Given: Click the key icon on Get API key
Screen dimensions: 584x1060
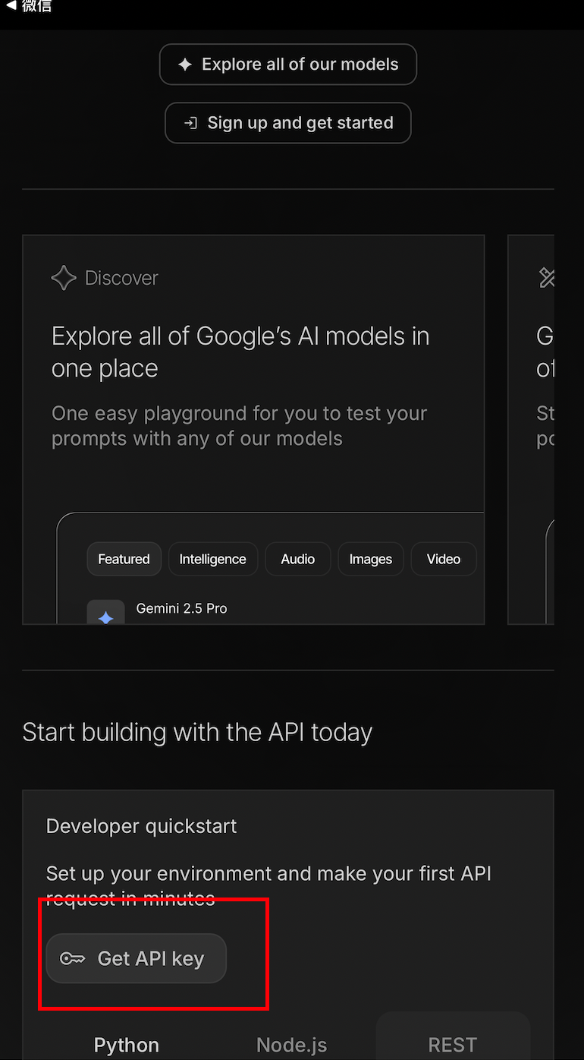Looking at the screenshot, I should [73, 959].
